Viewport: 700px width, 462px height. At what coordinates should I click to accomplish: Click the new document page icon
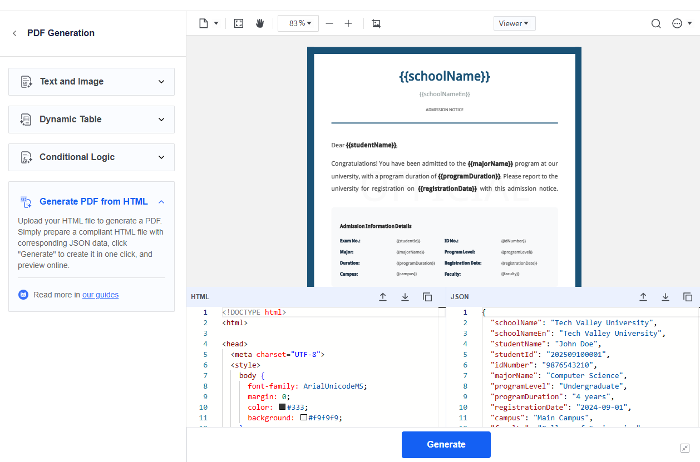pos(202,23)
